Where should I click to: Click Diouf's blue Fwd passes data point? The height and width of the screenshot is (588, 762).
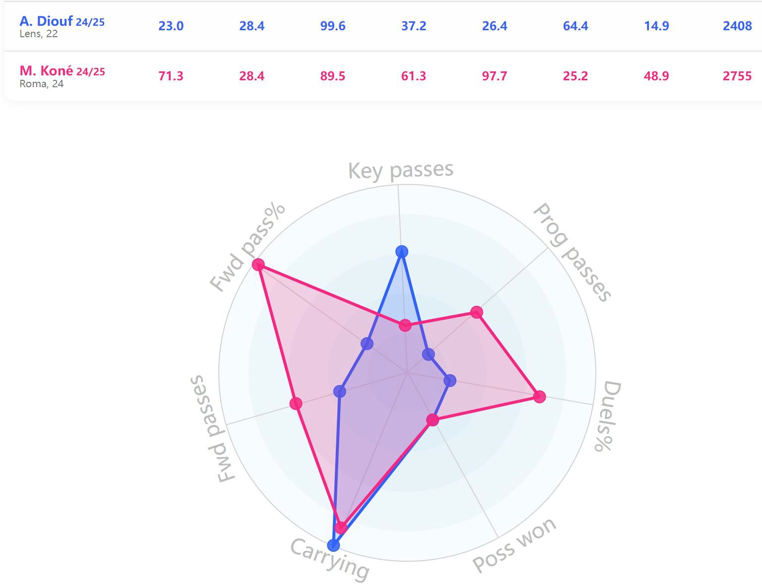tap(339, 392)
